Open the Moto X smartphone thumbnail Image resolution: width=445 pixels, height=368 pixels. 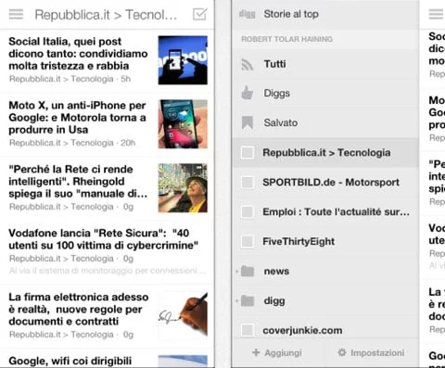click(183, 124)
